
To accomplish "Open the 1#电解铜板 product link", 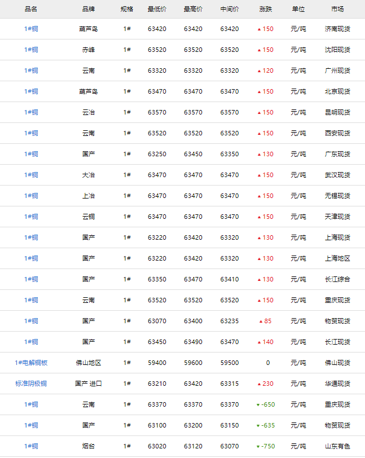I will (31, 363).
